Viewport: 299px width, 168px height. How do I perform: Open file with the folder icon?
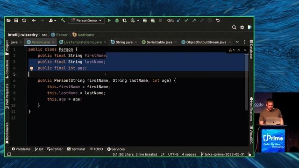point(8,21)
